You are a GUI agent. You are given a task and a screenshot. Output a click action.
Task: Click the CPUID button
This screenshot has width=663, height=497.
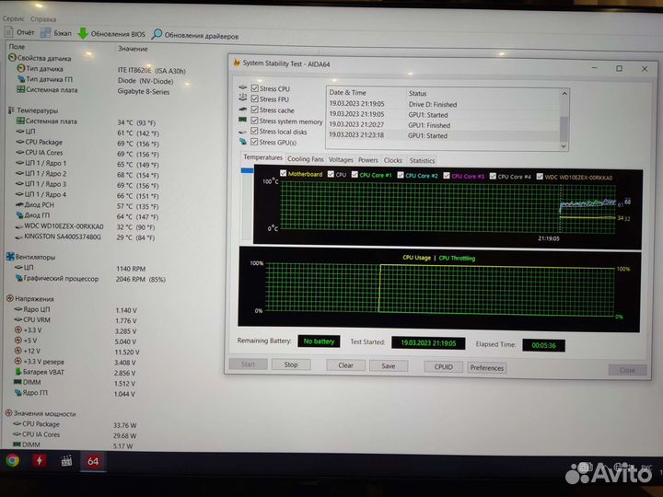click(443, 365)
